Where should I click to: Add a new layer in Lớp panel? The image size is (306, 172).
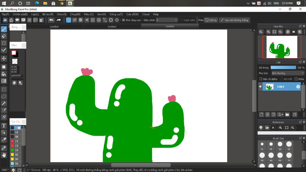[261, 114]
